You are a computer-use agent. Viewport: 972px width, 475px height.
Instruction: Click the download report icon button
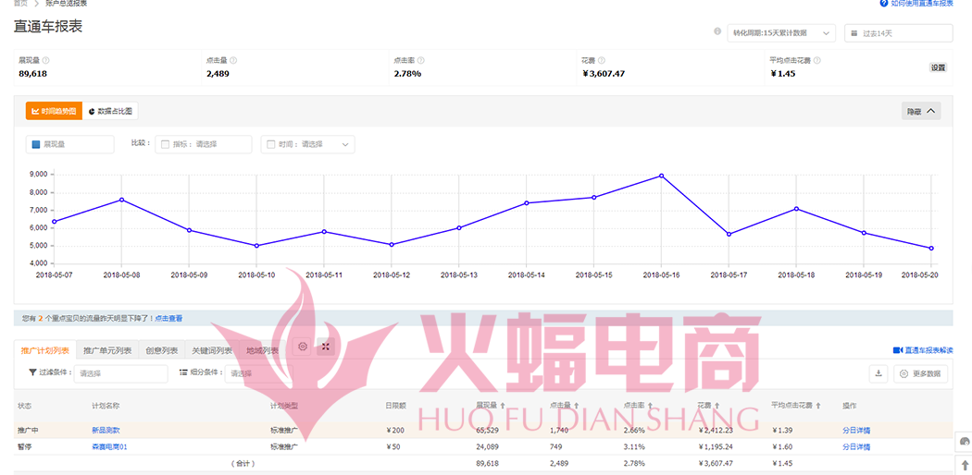click(x=879, y=373)
